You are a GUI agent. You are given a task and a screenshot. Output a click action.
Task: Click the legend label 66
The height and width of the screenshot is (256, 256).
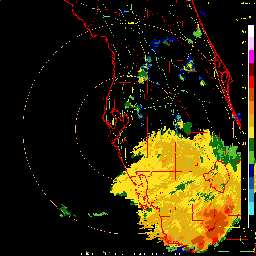(x=244, y=31)
